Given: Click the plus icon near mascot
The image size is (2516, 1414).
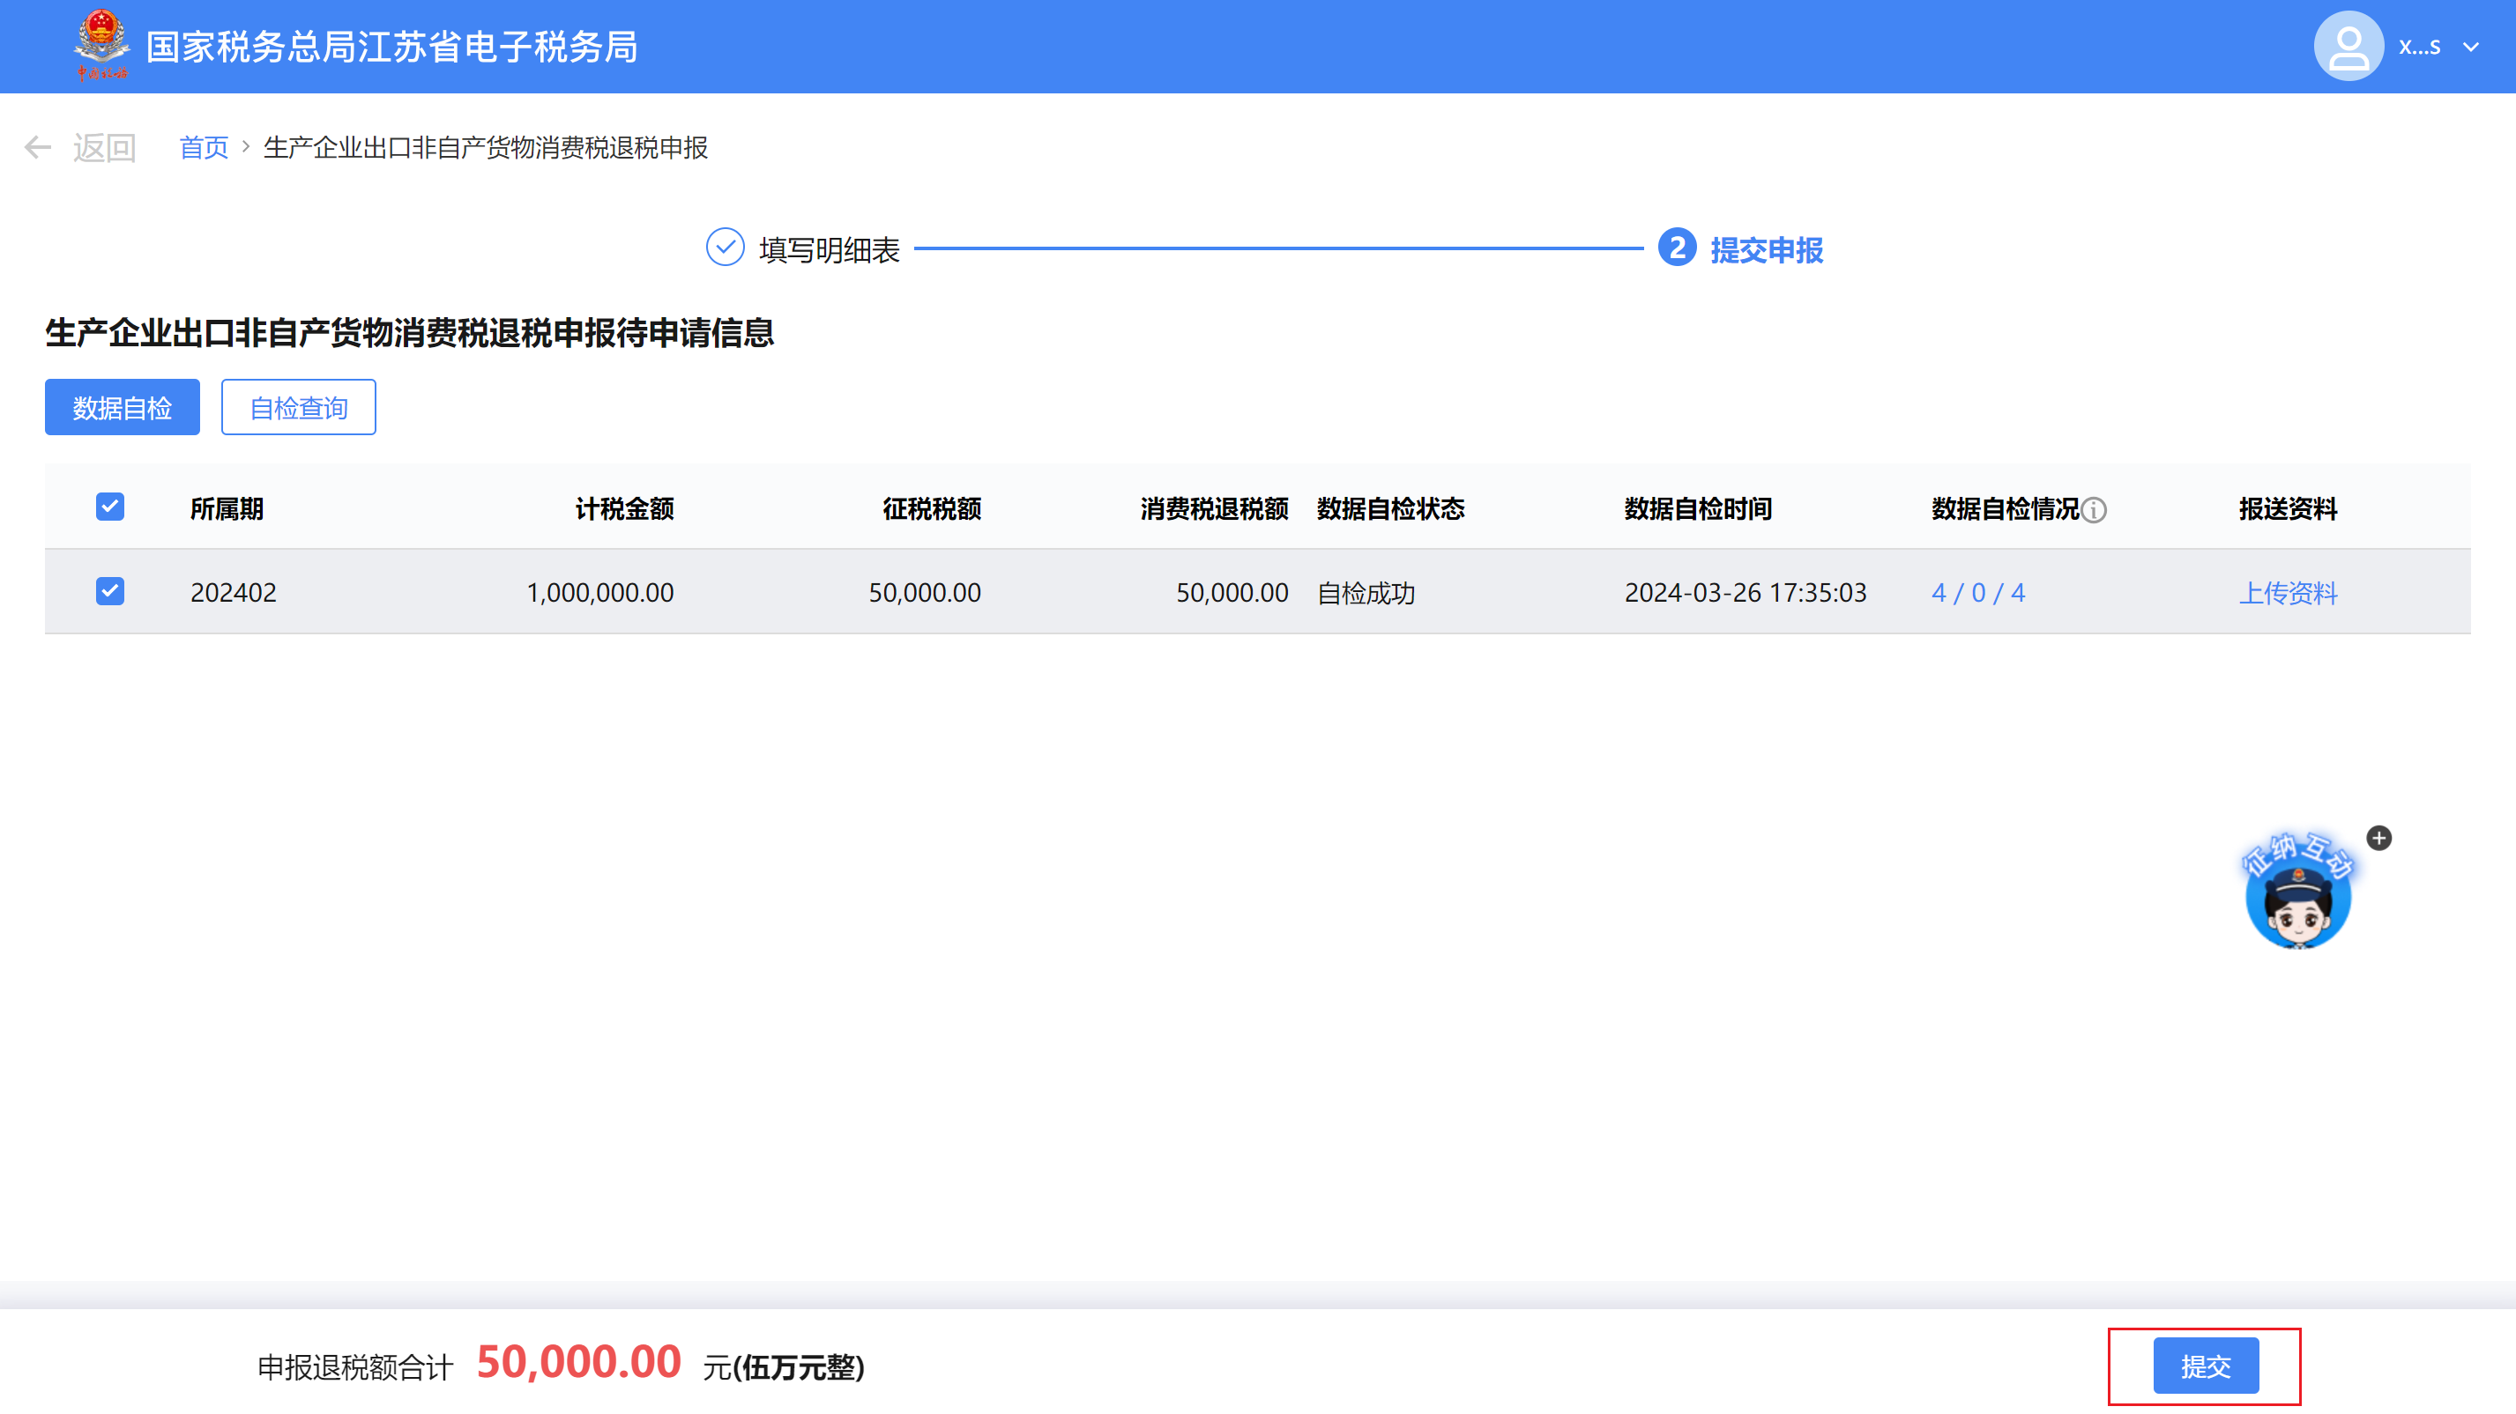Looking at the screenshot, I should 2378,838.
